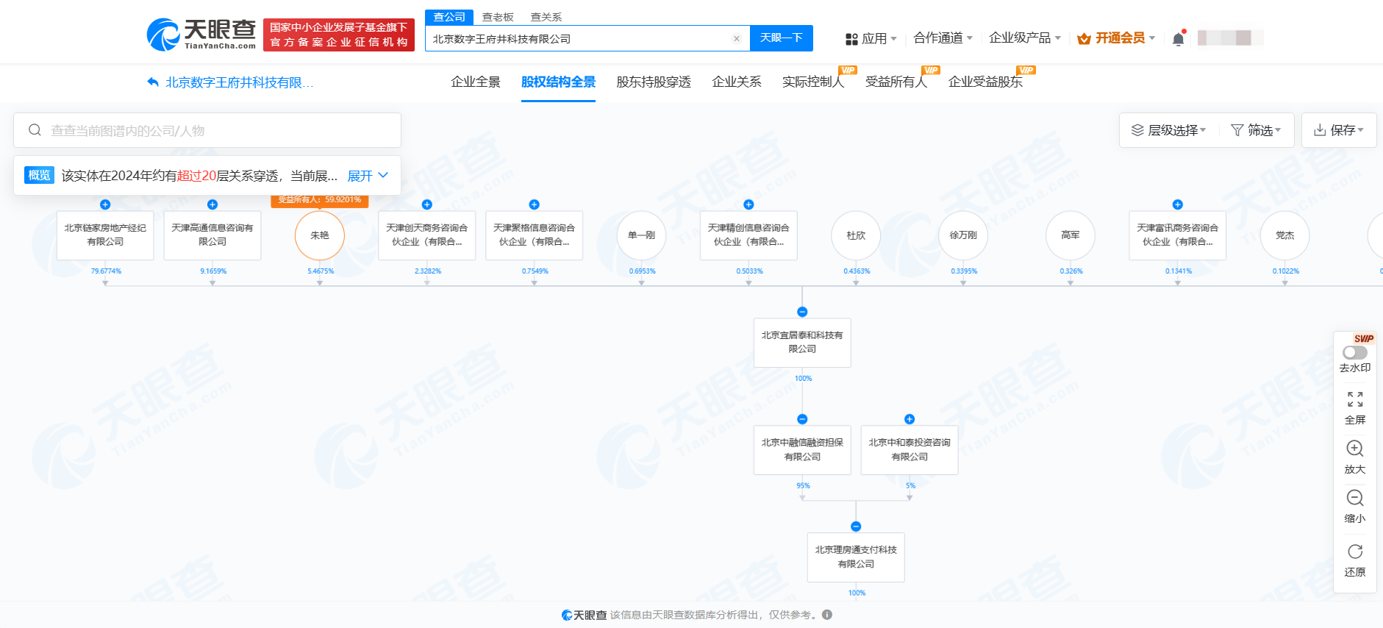
Task: Open 企业关系 tab
Action: point(737,82)
